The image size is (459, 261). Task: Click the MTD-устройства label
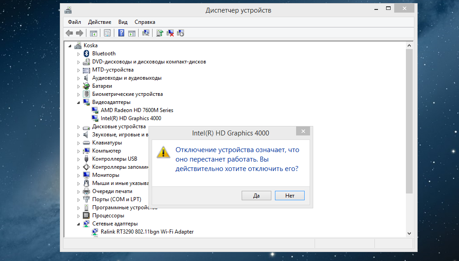(112, 70)
